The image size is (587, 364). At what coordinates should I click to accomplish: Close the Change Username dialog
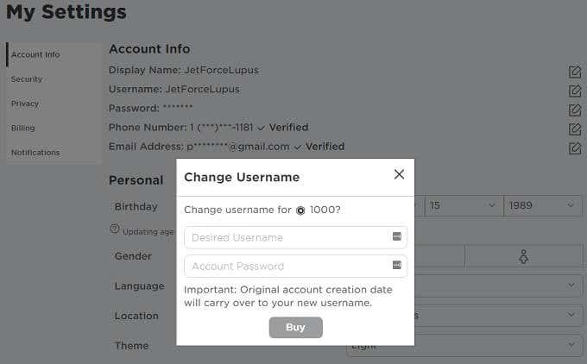(399, 174)
